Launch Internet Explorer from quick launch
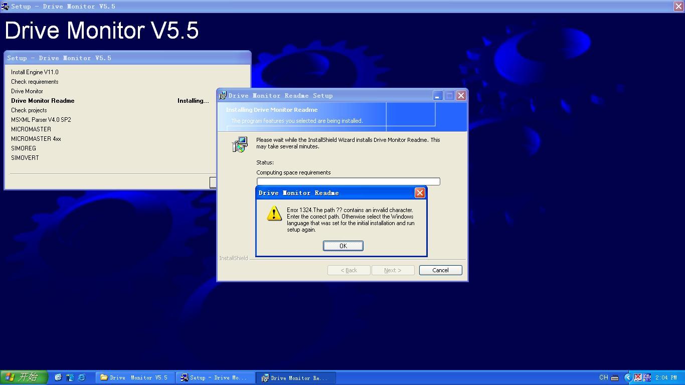685x385 pixels. 81,377
